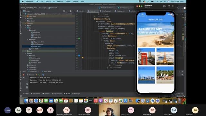Click the blue color gutter swatch in the editor
The image size is (206, 116).
point(79,55)
